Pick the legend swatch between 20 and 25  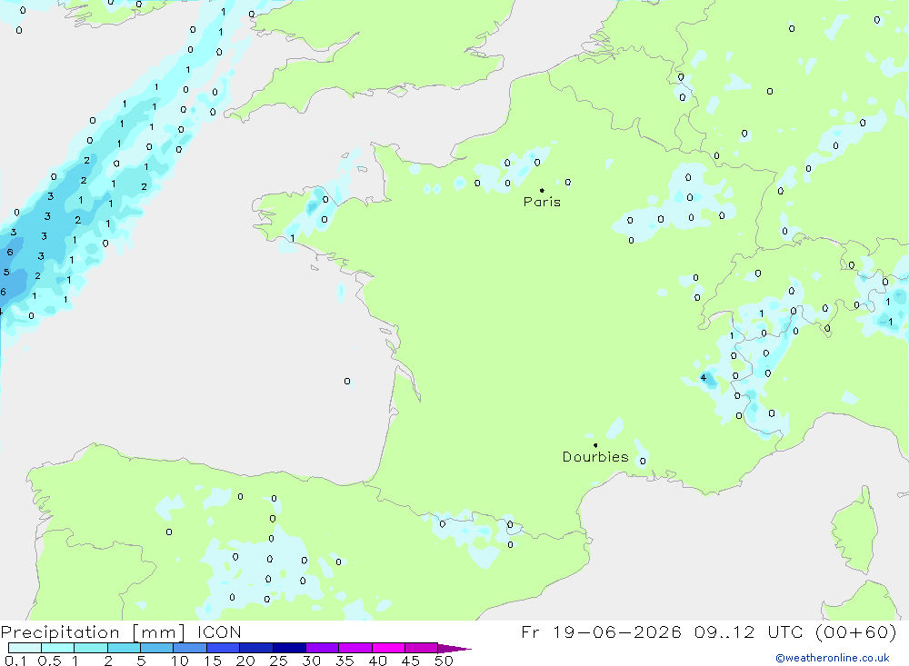[x=256, y=648]
